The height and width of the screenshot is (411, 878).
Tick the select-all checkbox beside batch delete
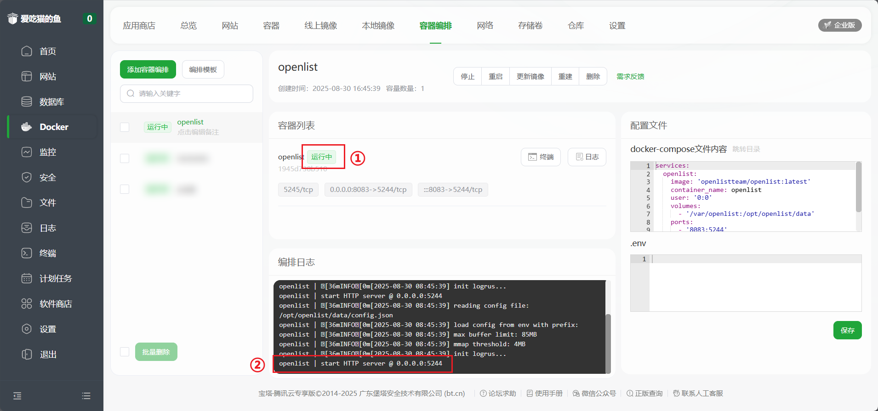(x=125, y=352)
